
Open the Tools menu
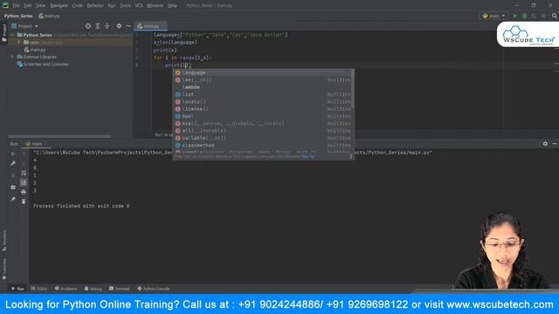(x=125, y=6)
